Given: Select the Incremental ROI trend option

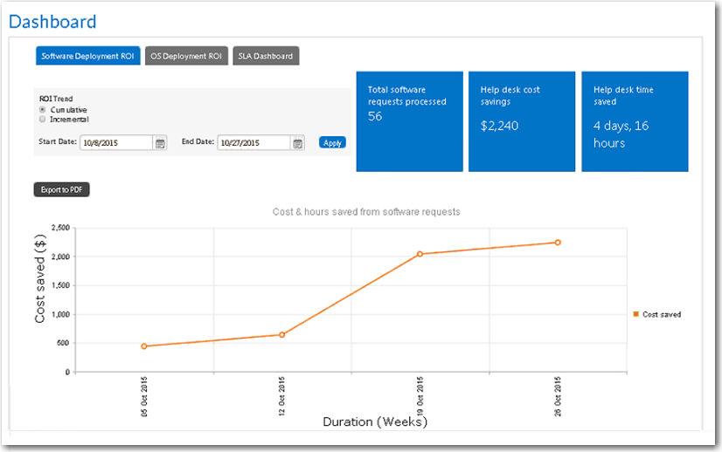Looking at the screenshot, I should (x=43, y=120).
